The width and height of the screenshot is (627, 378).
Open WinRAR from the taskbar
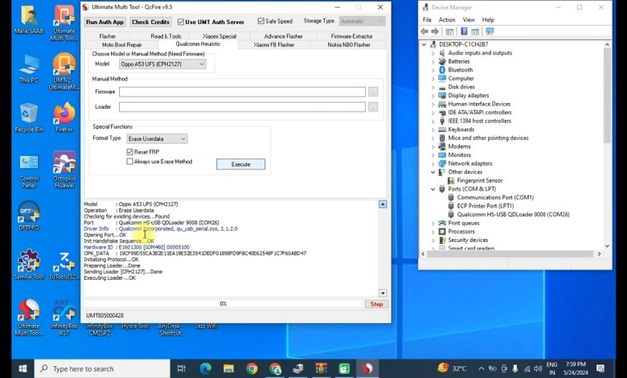(321, 368)
